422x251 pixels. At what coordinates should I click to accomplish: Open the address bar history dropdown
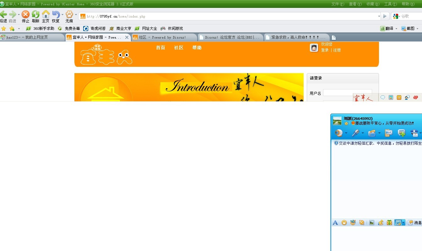coord(379,16)
